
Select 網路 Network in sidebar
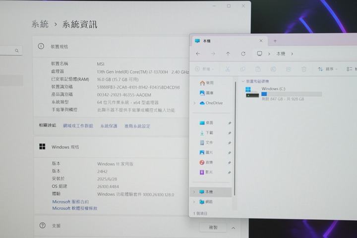(206, 202)
